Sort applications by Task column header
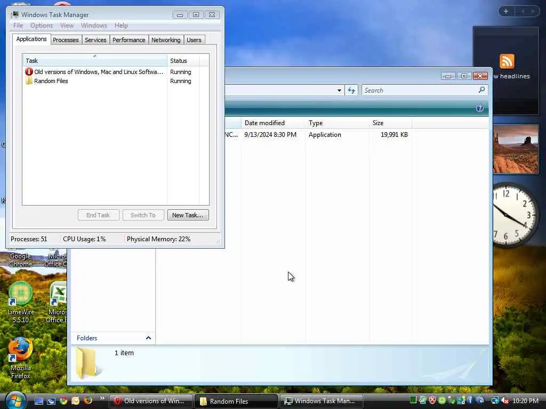546x409 pixels. 95,61
